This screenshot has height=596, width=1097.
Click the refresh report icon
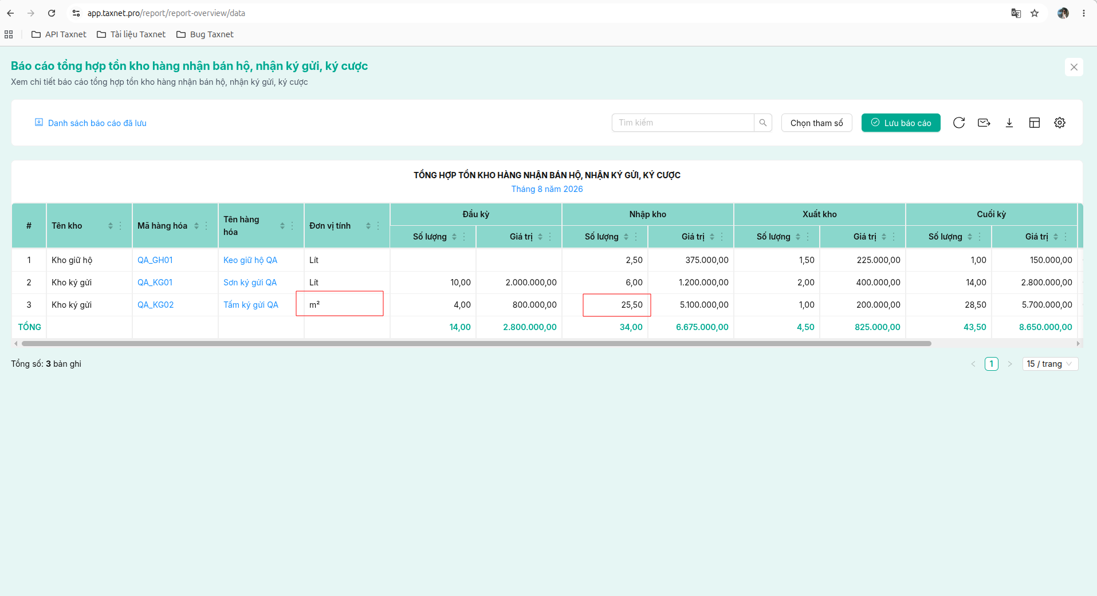[x=959, y=123]
